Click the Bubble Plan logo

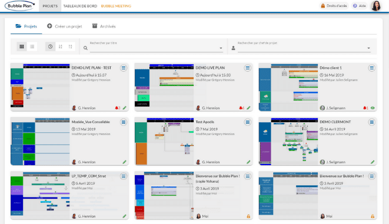point(20,6)
